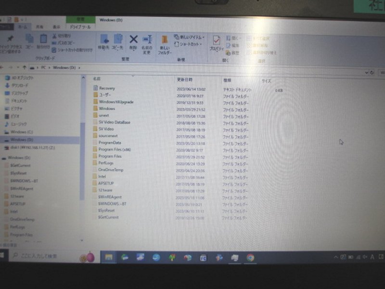
Task: Select Windows (C:) drive in sidebar
Action: point(19,132)
